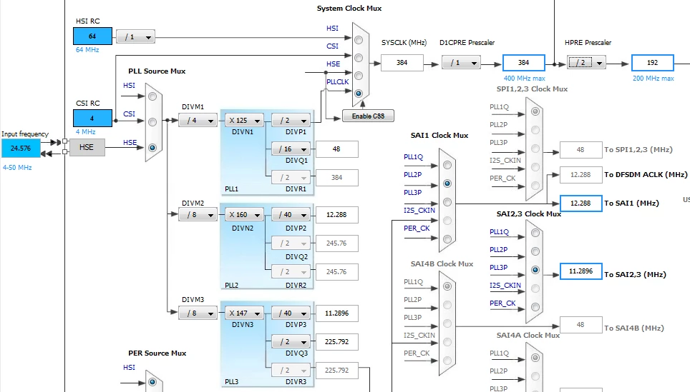Select HSE in PLL Source Mux

(x=152, y=148)
